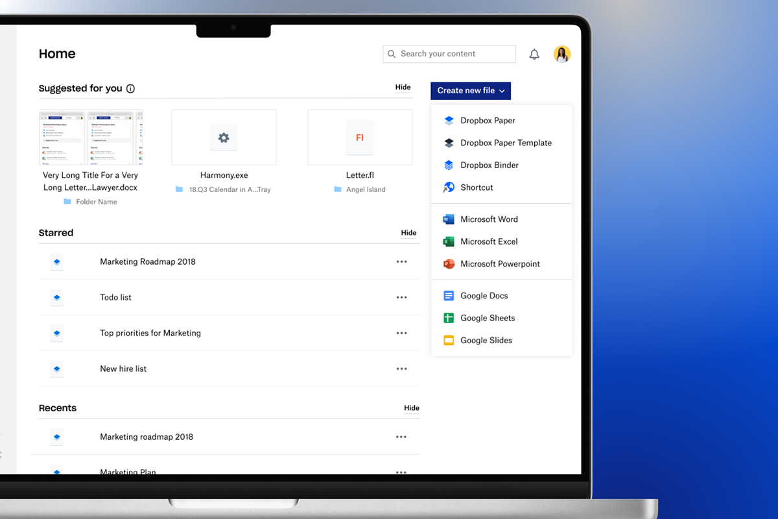Open more options for Todo list
This screenshot has height=519, width=778.
click(402, 298)
